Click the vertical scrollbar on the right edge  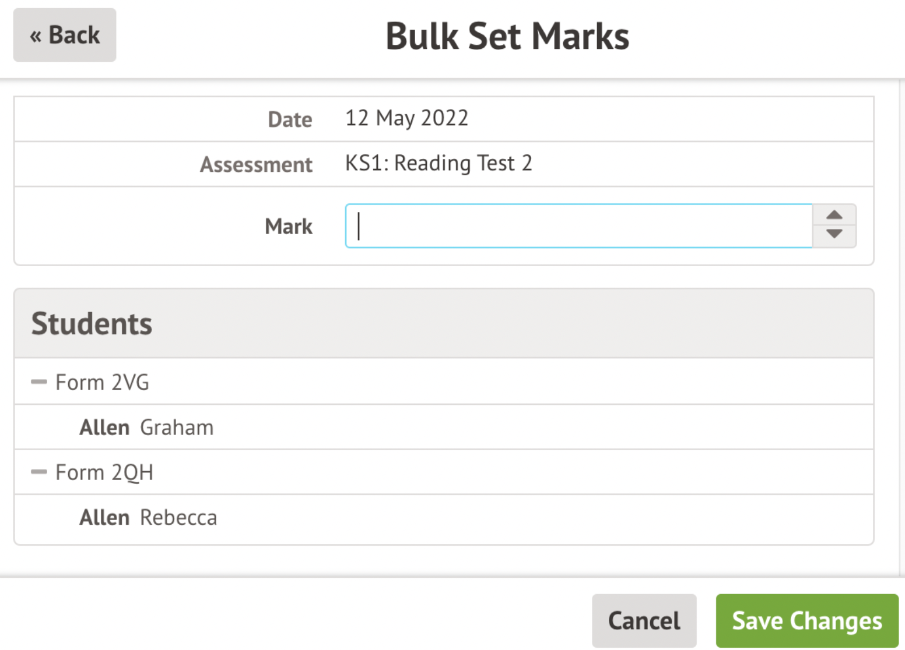click(x=902, y=326)
